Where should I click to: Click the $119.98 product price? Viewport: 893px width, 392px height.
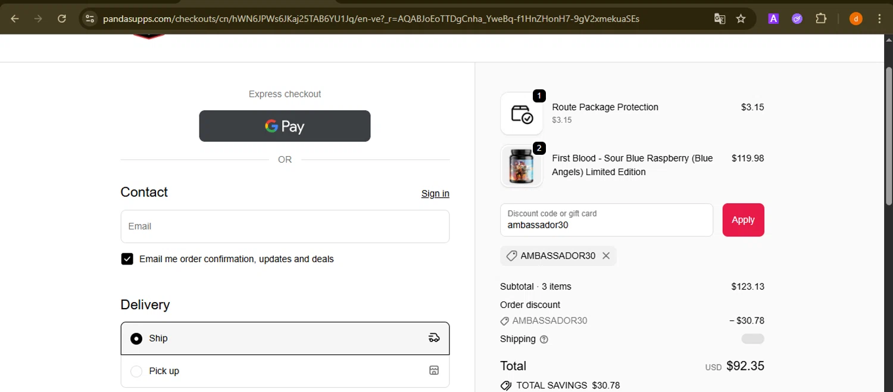pyautogui.click(x=748, y=158)
